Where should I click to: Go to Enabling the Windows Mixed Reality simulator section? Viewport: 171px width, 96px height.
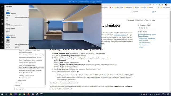click(147, 35)
